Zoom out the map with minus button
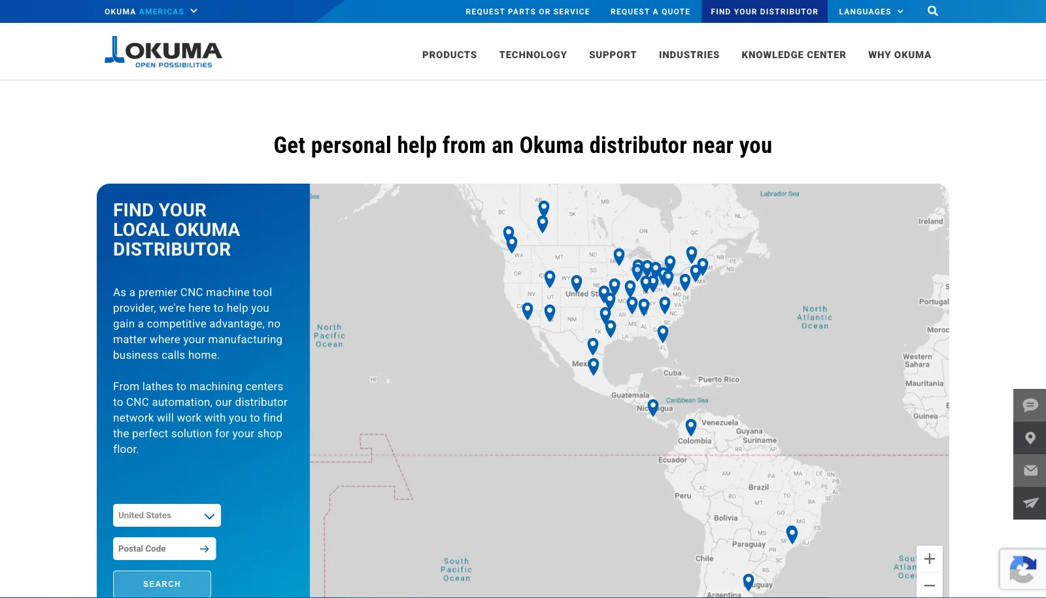This screenshot has height=598, width=1046. pos(930,585)
